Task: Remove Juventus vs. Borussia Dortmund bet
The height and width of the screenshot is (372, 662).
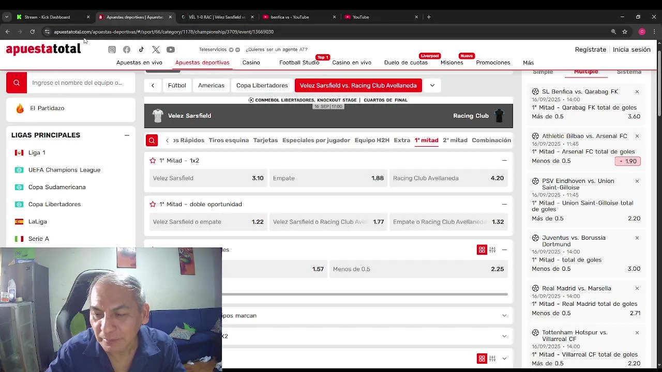Action: (x=637, y=238)
